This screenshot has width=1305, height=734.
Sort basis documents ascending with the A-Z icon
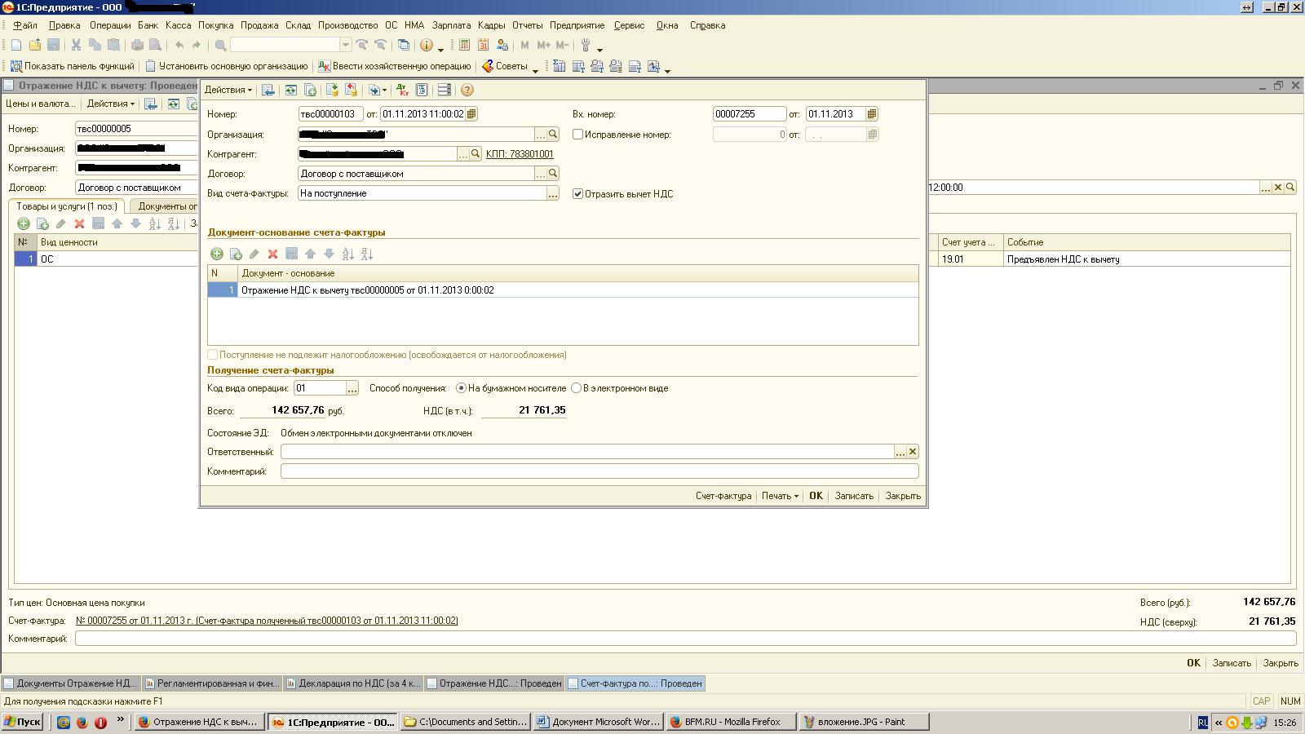[348, 254]
